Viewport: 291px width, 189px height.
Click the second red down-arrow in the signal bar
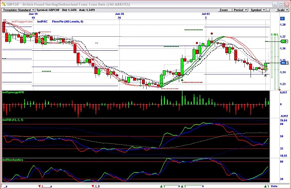pos(93,186)
